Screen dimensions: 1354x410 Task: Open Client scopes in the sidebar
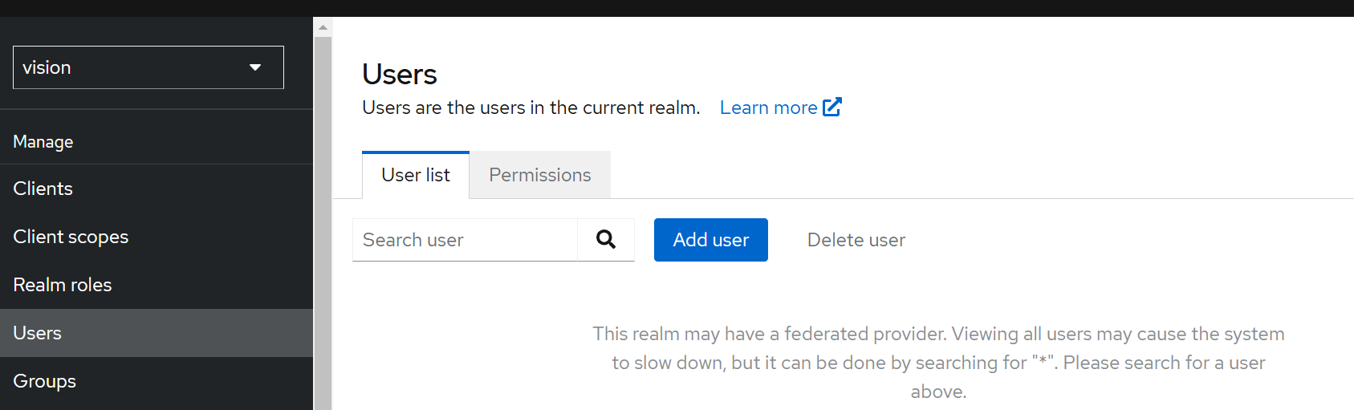tap(71, 237)
